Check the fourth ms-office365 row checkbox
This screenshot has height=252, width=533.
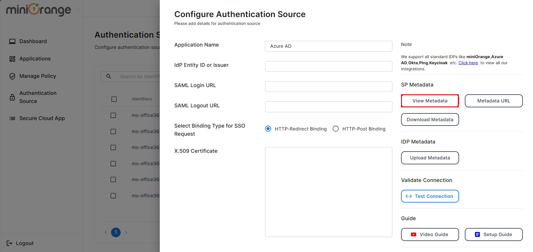113,164
